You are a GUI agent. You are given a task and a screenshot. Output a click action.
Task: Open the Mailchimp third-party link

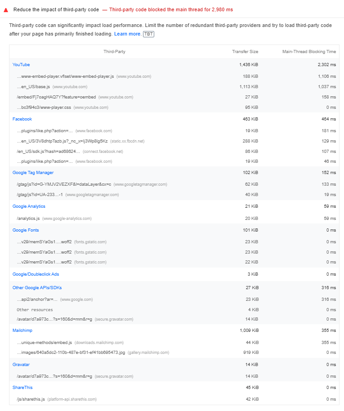point(23,330)
